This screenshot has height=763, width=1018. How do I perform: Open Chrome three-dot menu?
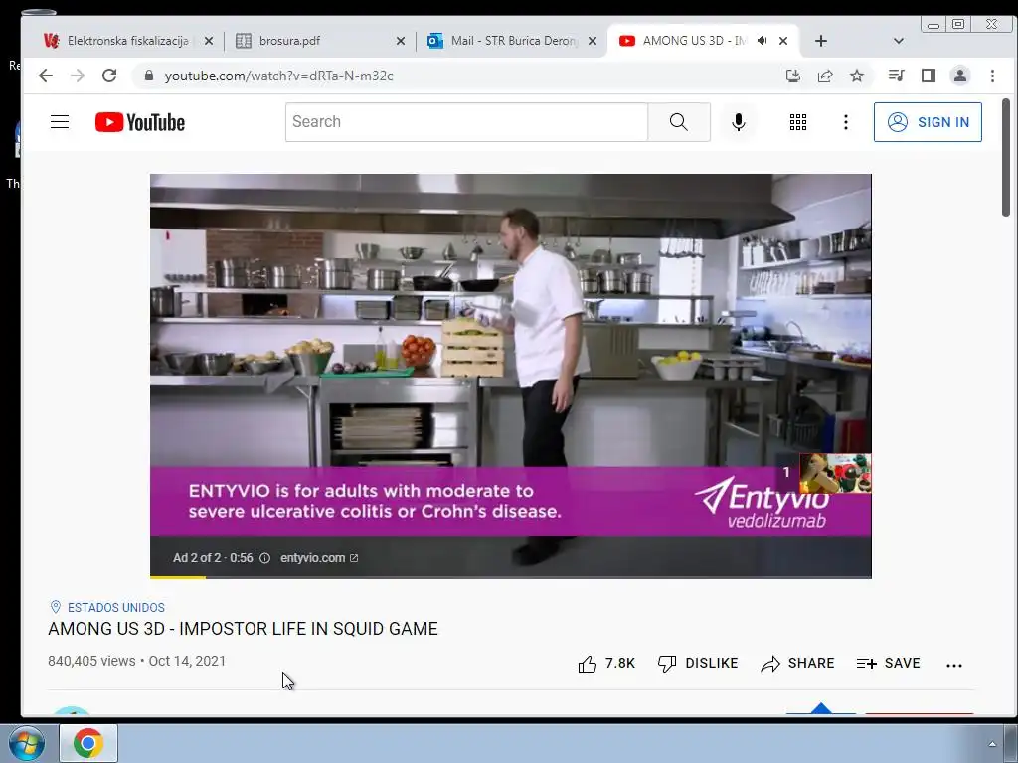point(992,76)
